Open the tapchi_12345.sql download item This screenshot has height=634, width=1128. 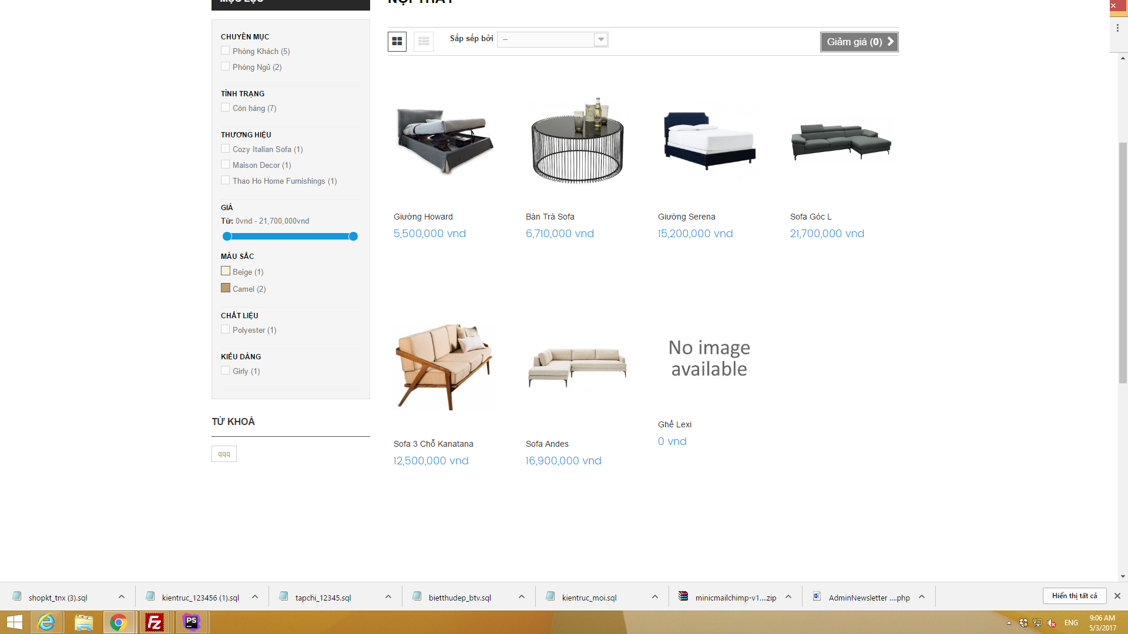tap(323, 598)
